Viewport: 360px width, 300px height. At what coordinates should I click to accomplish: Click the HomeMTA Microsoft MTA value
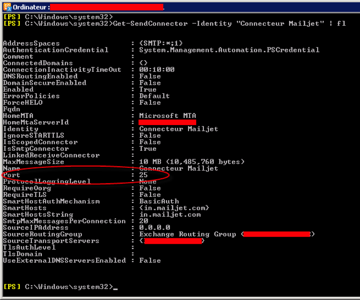pyautogui.click(x=167, y=116)
